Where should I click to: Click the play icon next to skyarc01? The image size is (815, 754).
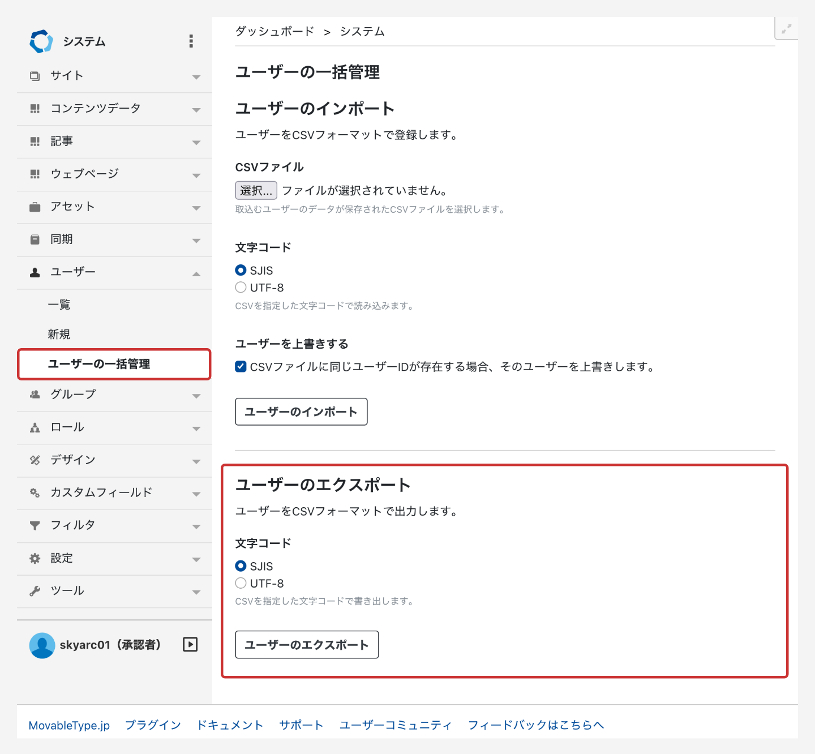click(190, 644)
